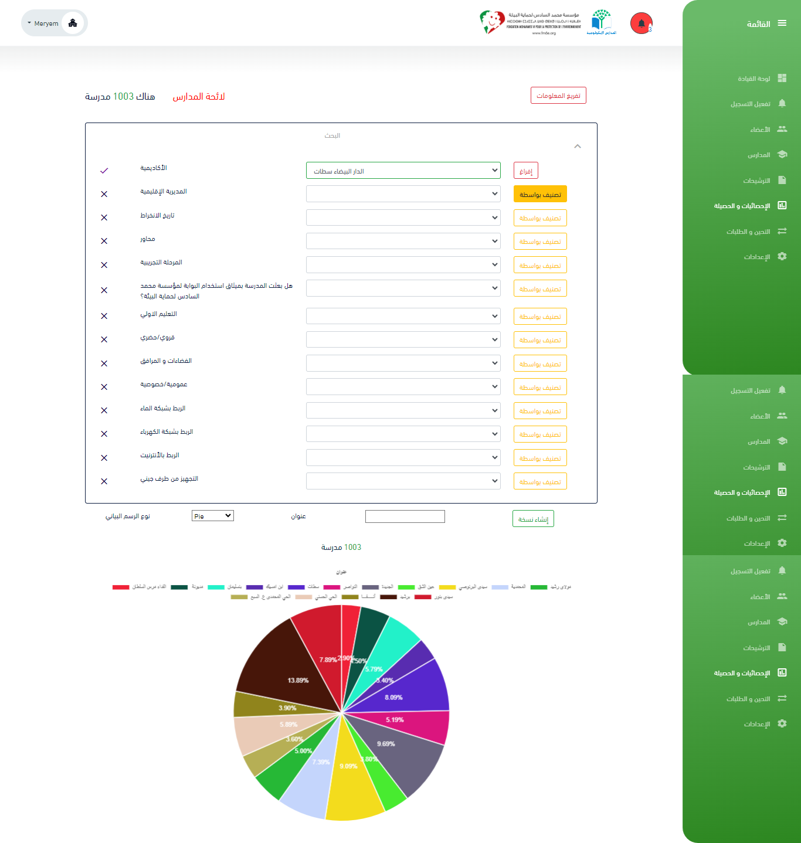801x843 pixels.
Task: Click the لوحة القيادة dashboard grid icon
Action: click(x=782, y=78)
